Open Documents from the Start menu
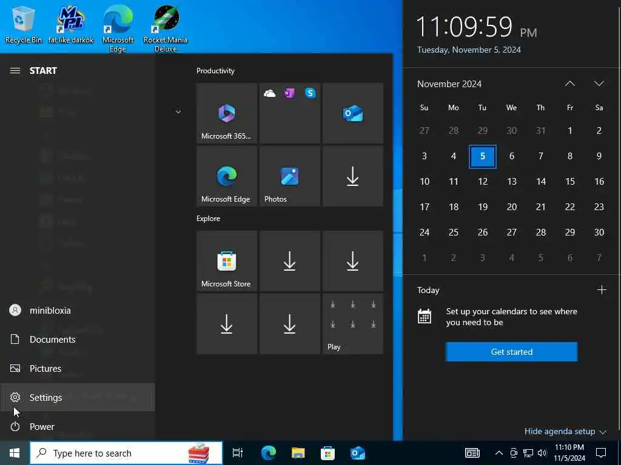 coord(77,339)
